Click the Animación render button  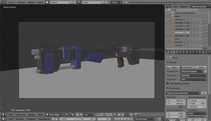click(x=186, y=67)
